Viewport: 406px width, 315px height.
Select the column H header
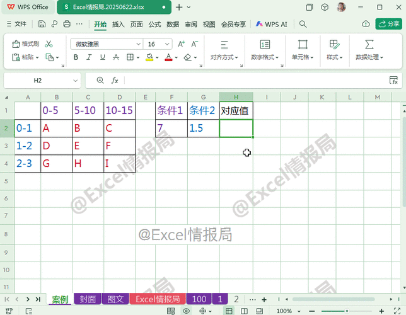click(x=236, y=97)
